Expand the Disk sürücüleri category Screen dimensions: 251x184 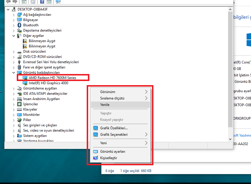[x=14, y=51]
